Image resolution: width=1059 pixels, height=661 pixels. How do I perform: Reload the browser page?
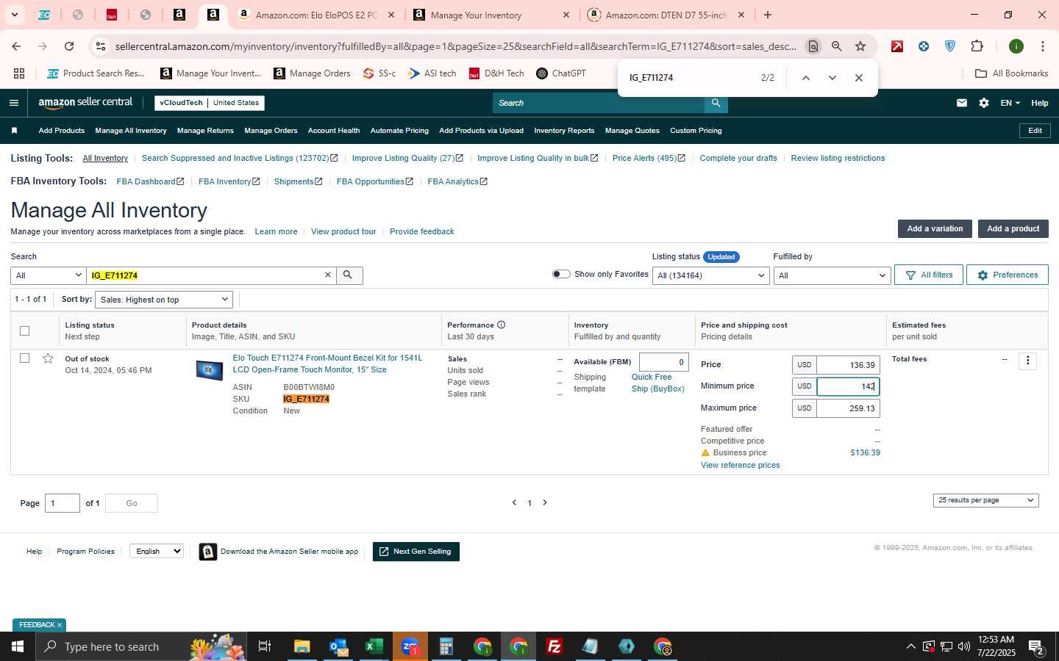point(69,46)
